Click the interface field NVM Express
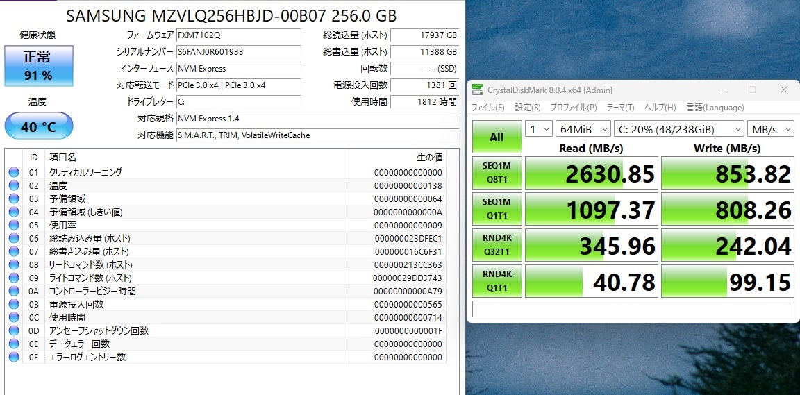 [238, 69]
